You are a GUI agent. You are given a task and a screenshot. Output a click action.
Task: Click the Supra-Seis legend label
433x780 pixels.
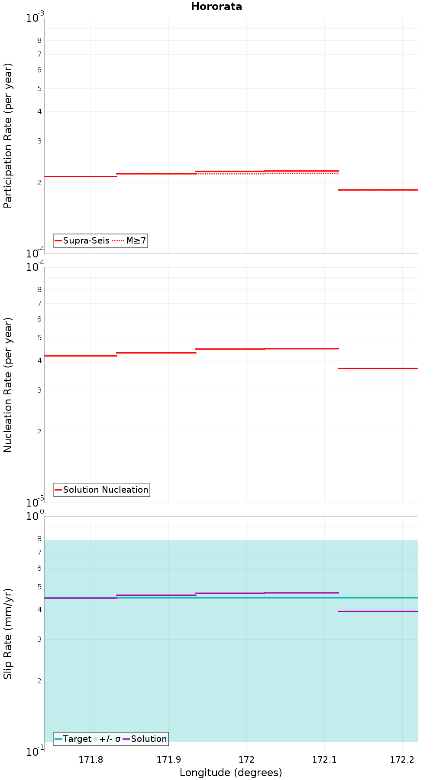(x=86, y=240)
